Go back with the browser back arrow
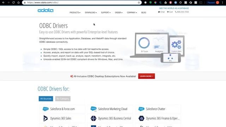 (x=4, y=2)
